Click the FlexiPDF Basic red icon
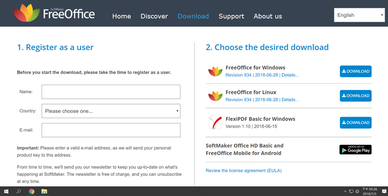The height and width of the screenshot is (196, 388). [215, 123]
